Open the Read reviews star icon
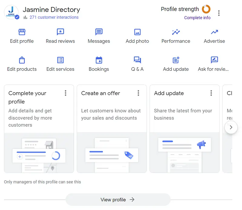The image size is (242, 210). (x=60, y=32)
